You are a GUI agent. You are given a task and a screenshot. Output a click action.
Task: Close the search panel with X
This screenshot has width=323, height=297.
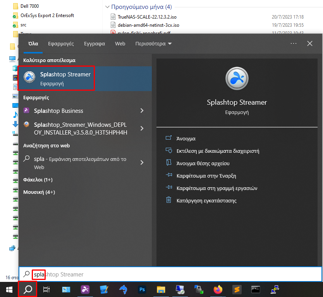[x=310, y=43]
